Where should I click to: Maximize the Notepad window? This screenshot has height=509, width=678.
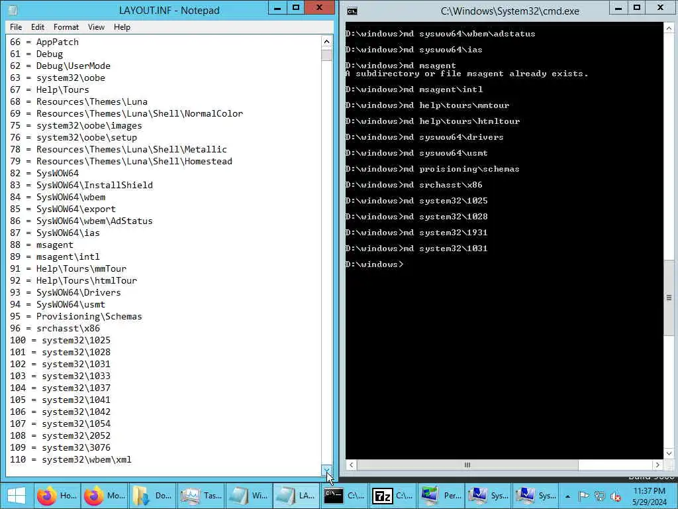(296, 8)
